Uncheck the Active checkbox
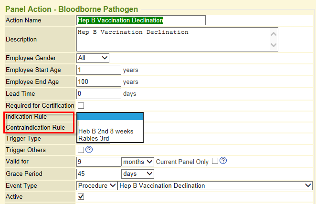This screenshot has width=316, height=204. click(81, 196)
